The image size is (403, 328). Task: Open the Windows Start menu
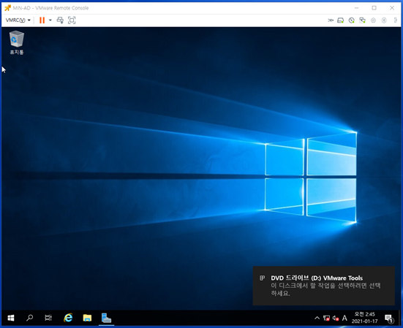coord(11,318)
